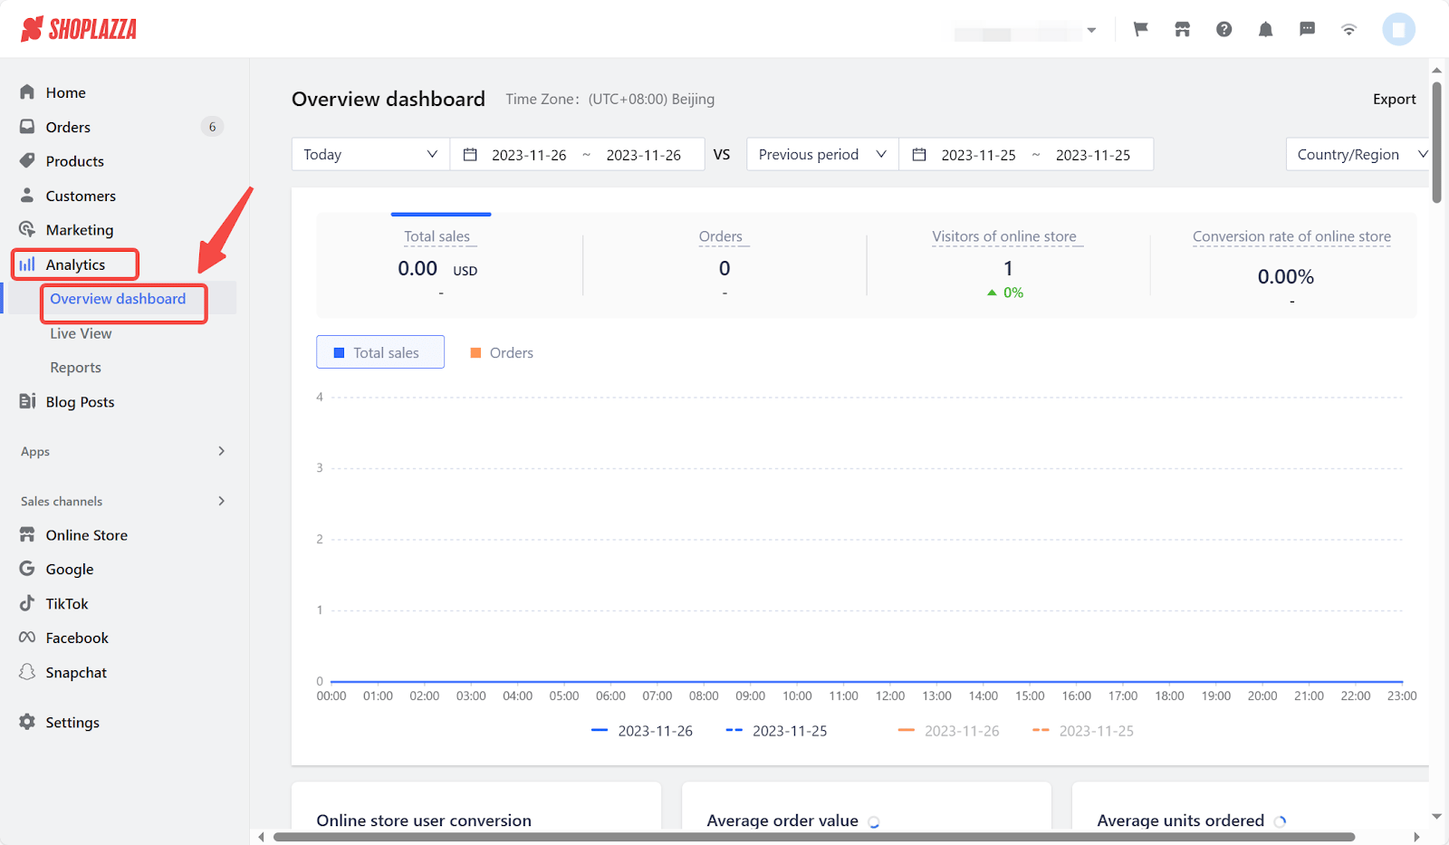1449x845 pixels.
Task: Click the Orders badge count 6
Action: (x=212, y=127)
